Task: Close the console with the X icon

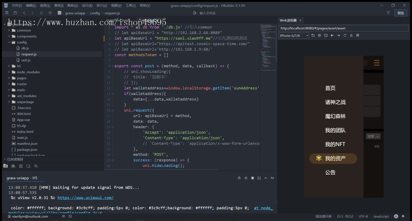Action: (x=272, y=178)
